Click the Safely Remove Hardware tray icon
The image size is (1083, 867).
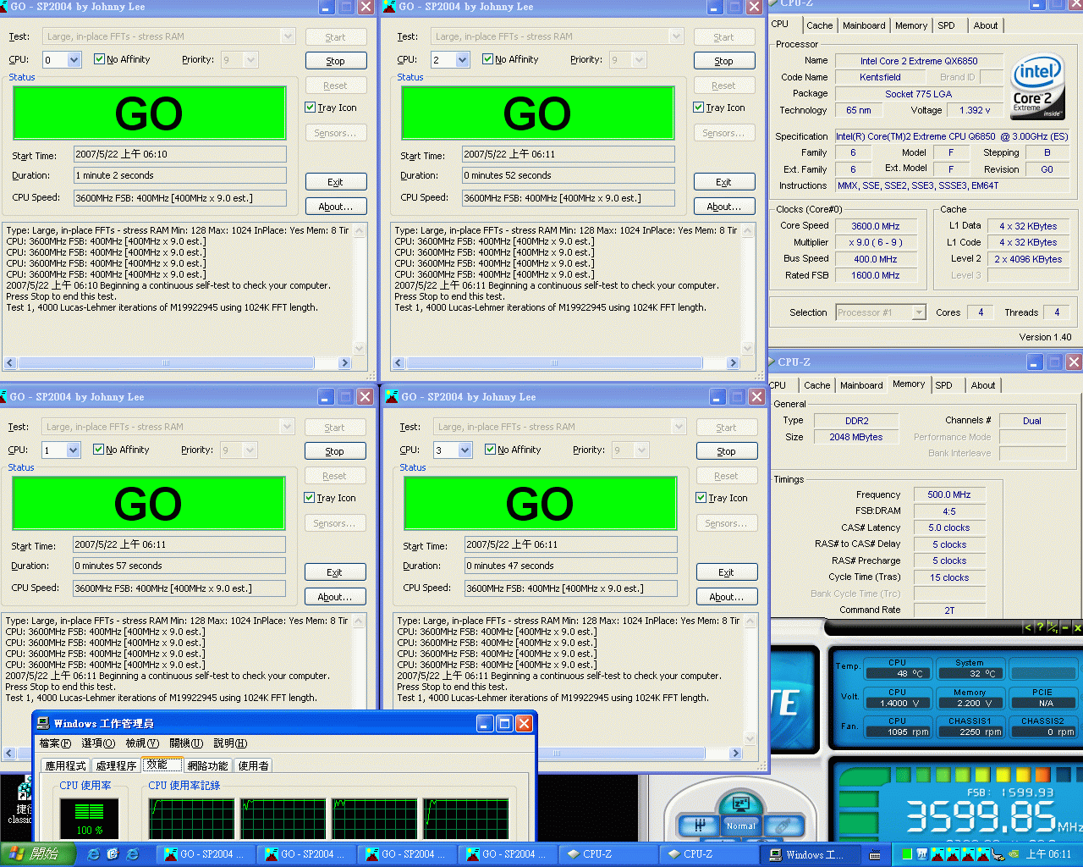point(998,854)
